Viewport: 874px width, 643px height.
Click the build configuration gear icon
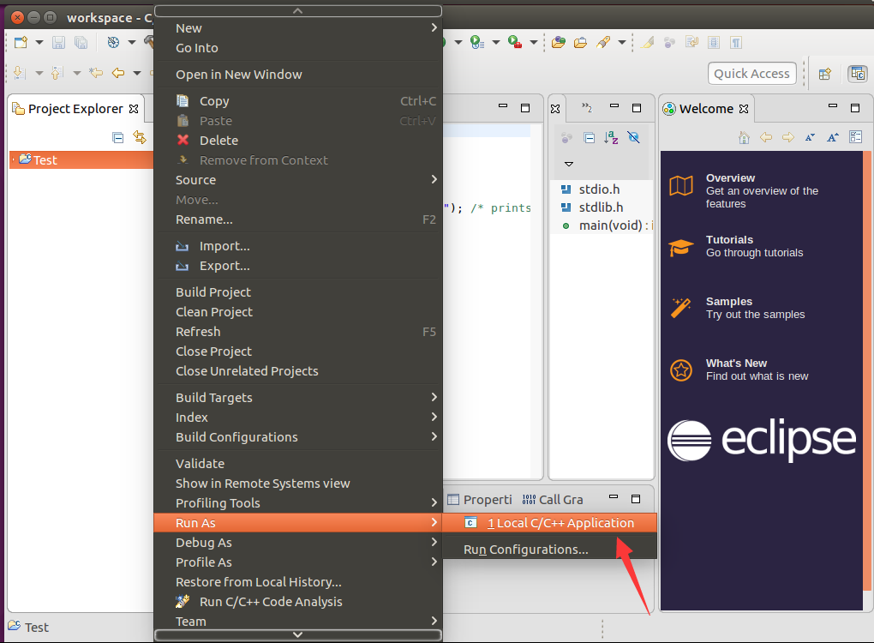click(x=113, y=42)
